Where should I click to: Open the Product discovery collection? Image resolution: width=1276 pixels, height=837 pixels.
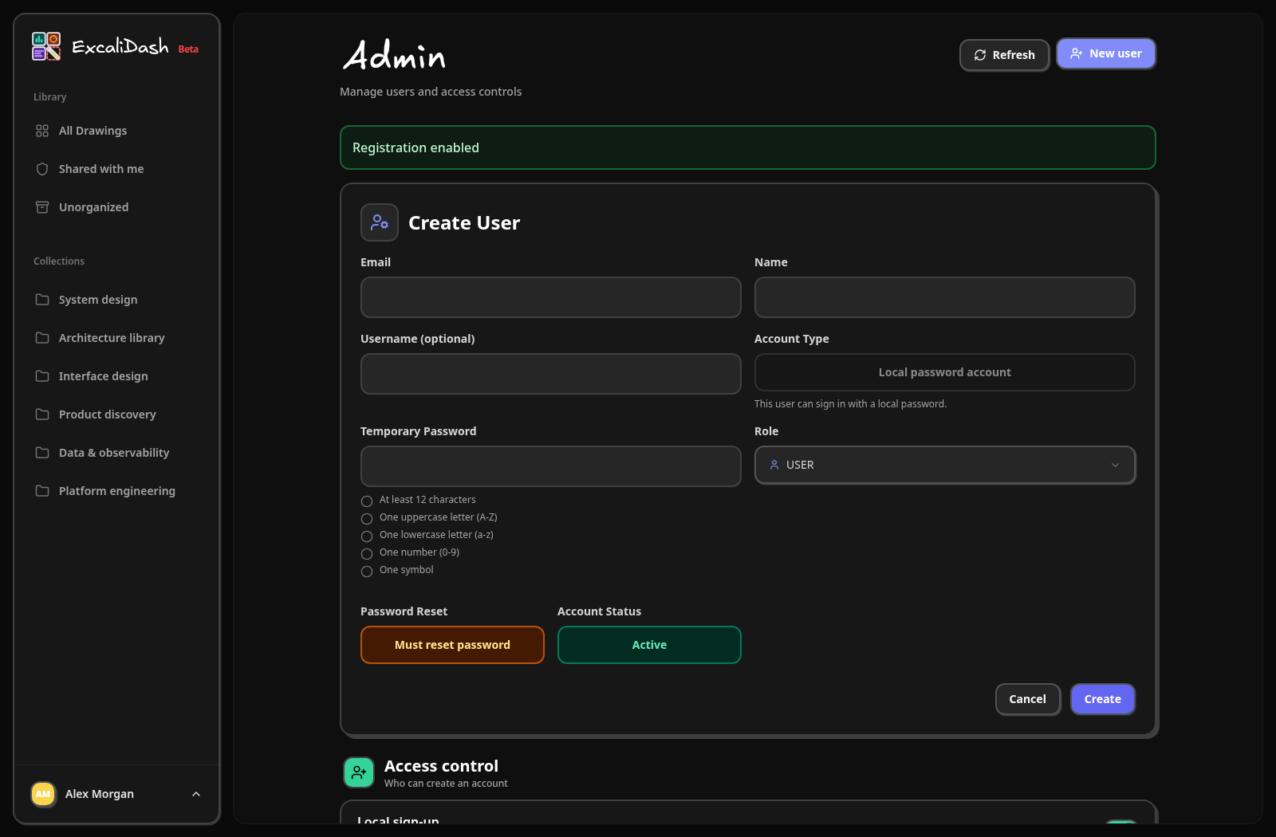click(x=116, y=415)
